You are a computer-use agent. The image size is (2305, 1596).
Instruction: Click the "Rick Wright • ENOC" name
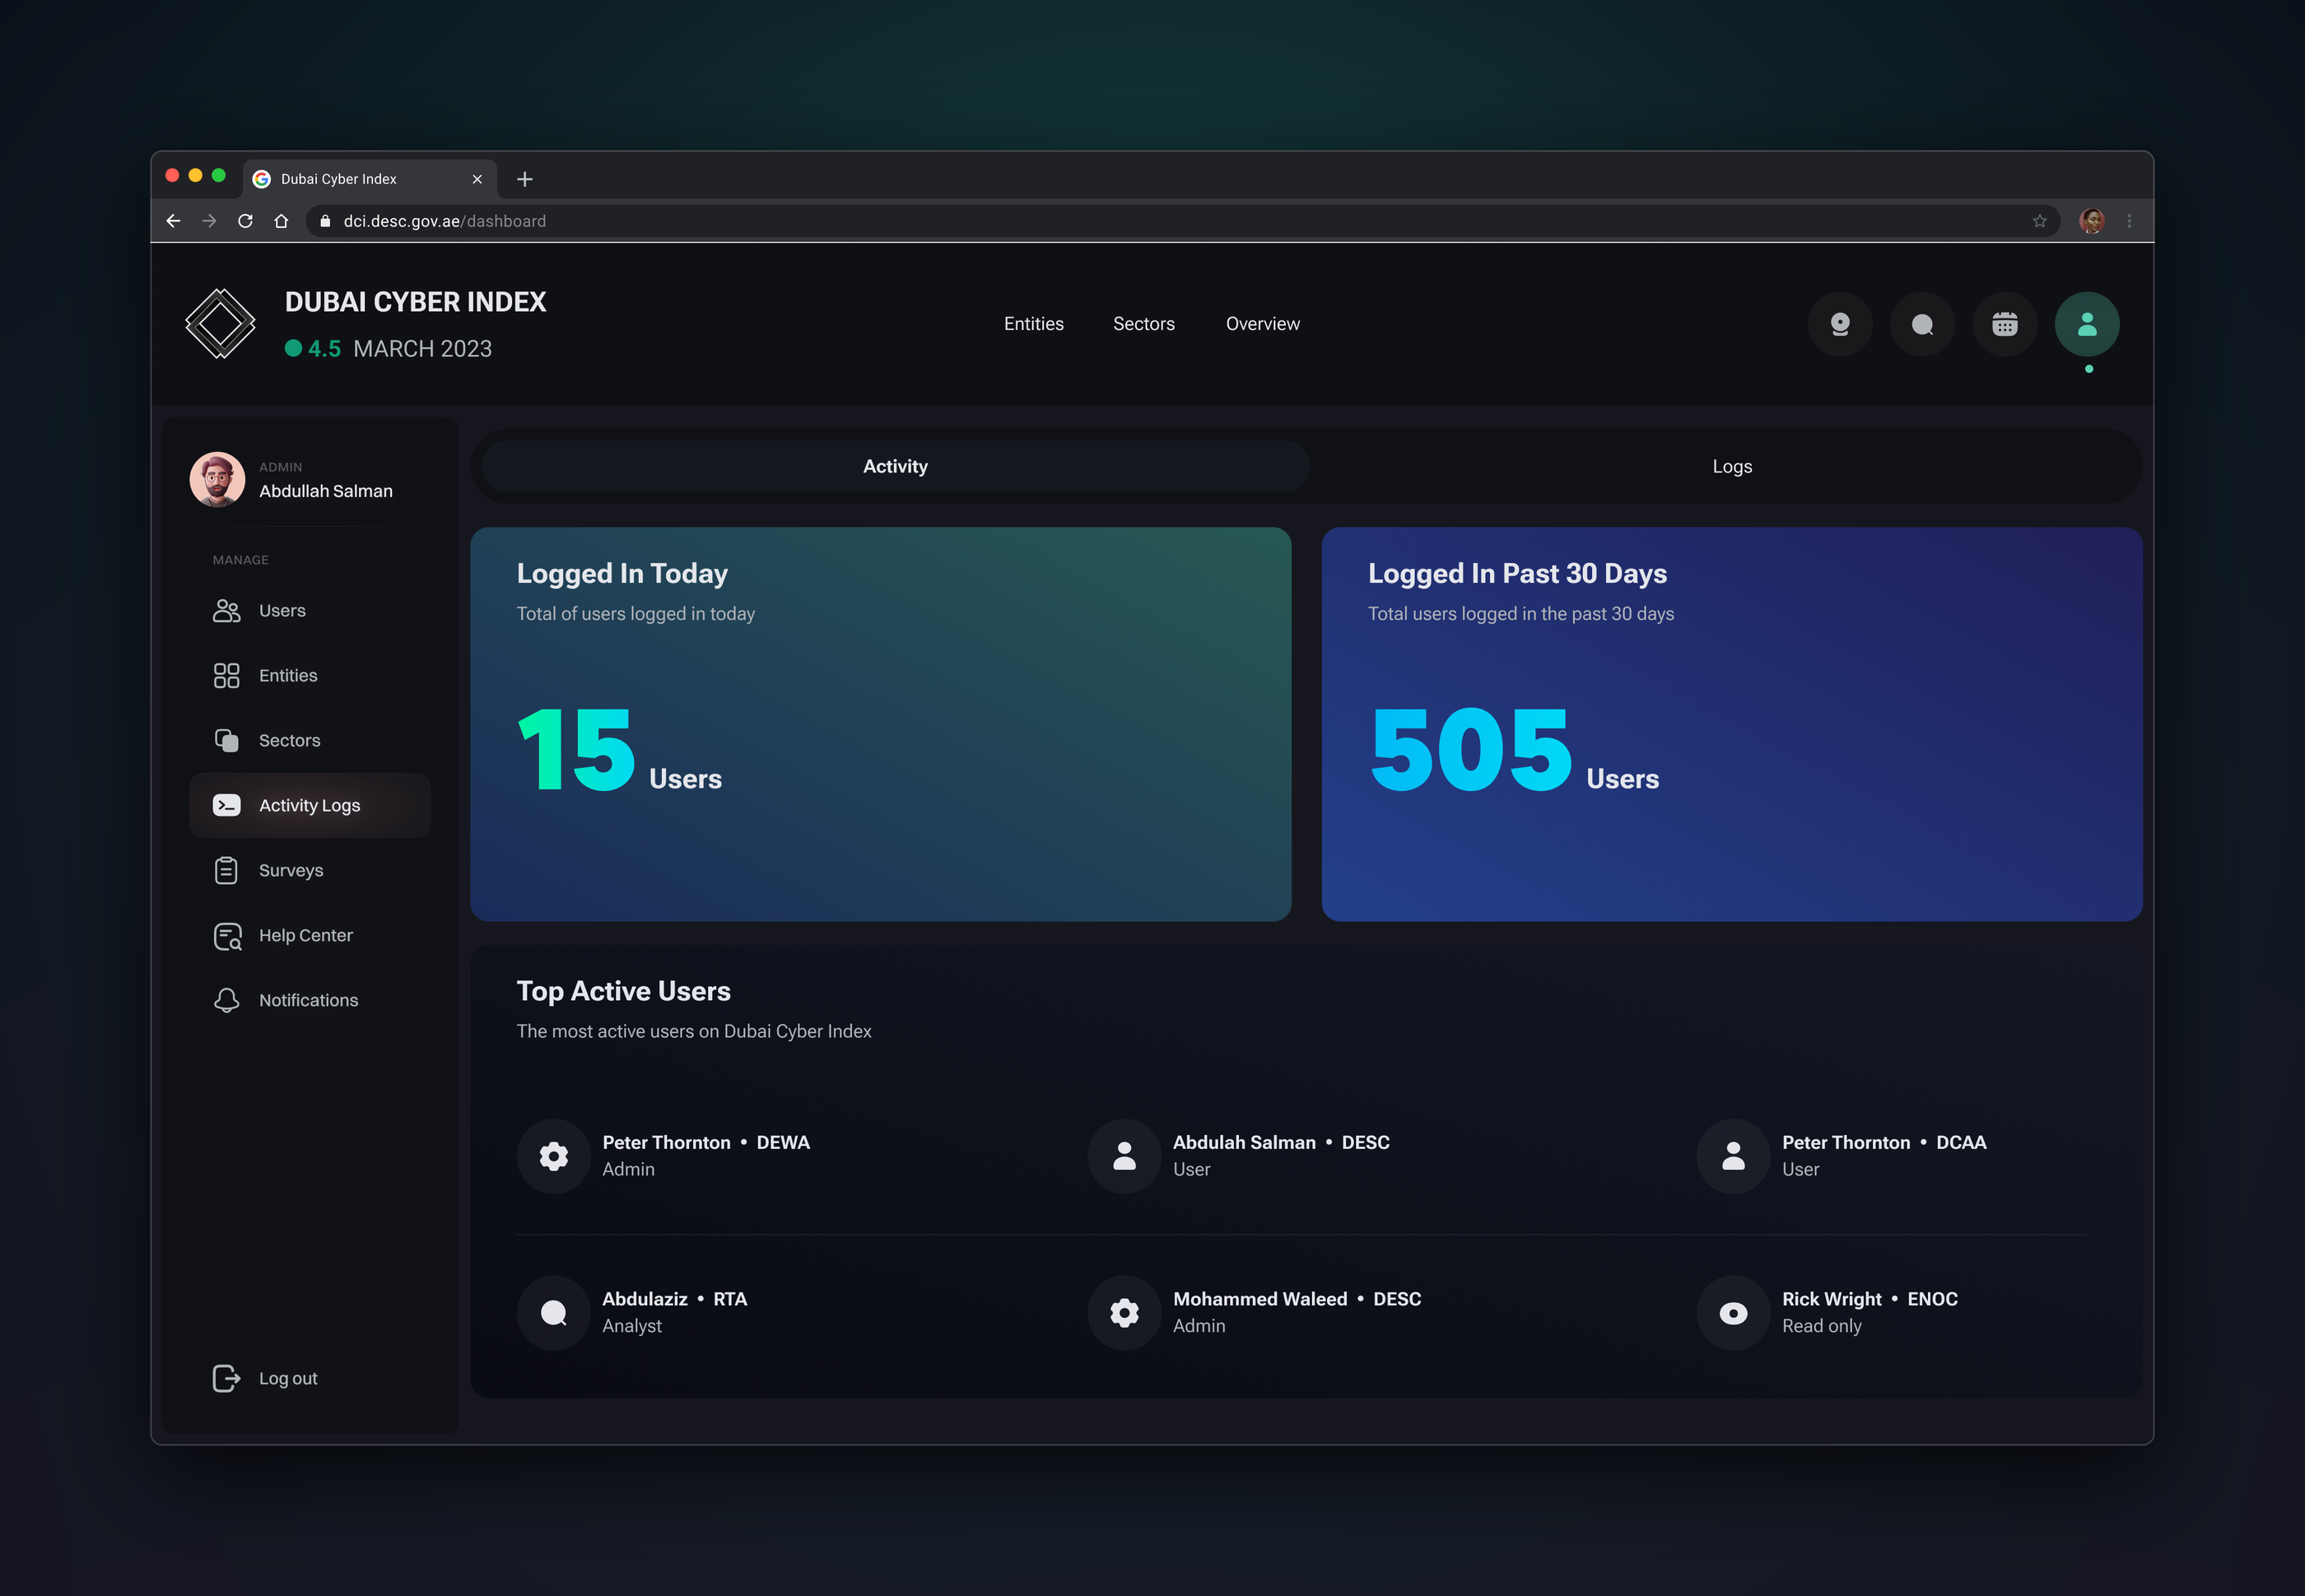click(1870, 1300)
